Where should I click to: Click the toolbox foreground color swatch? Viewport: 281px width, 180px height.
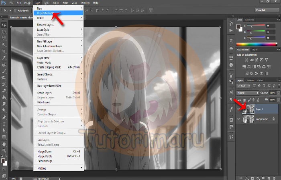coord(3,161)
